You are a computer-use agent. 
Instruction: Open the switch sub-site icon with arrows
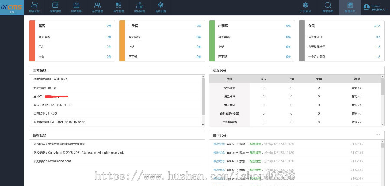coord(34,5)
